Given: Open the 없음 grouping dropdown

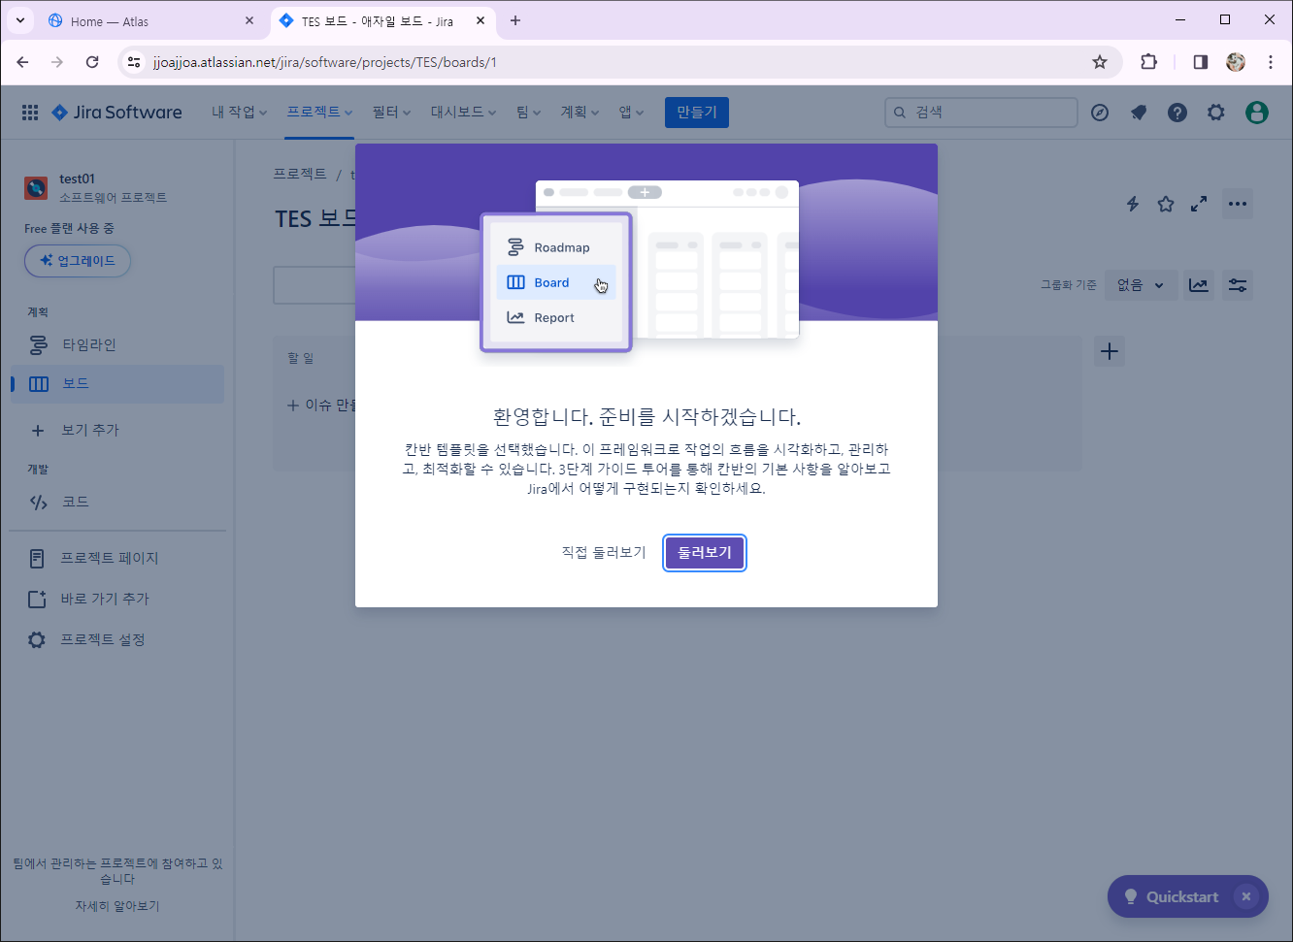Looking at the screenshot, I should 1141,285.
